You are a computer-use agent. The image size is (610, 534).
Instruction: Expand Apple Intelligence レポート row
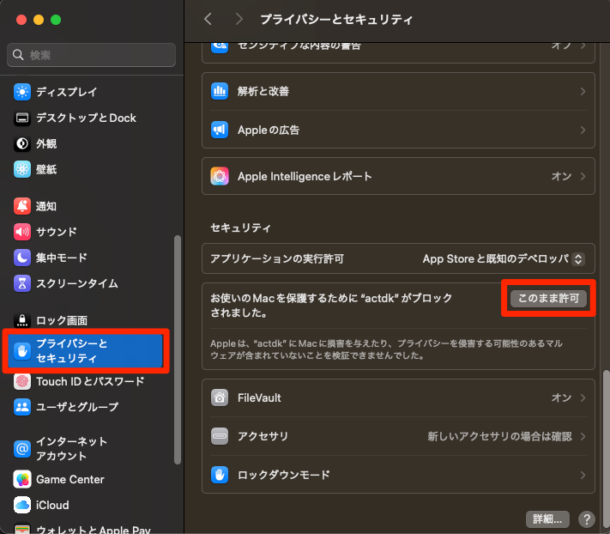click(x=398, y=176)
